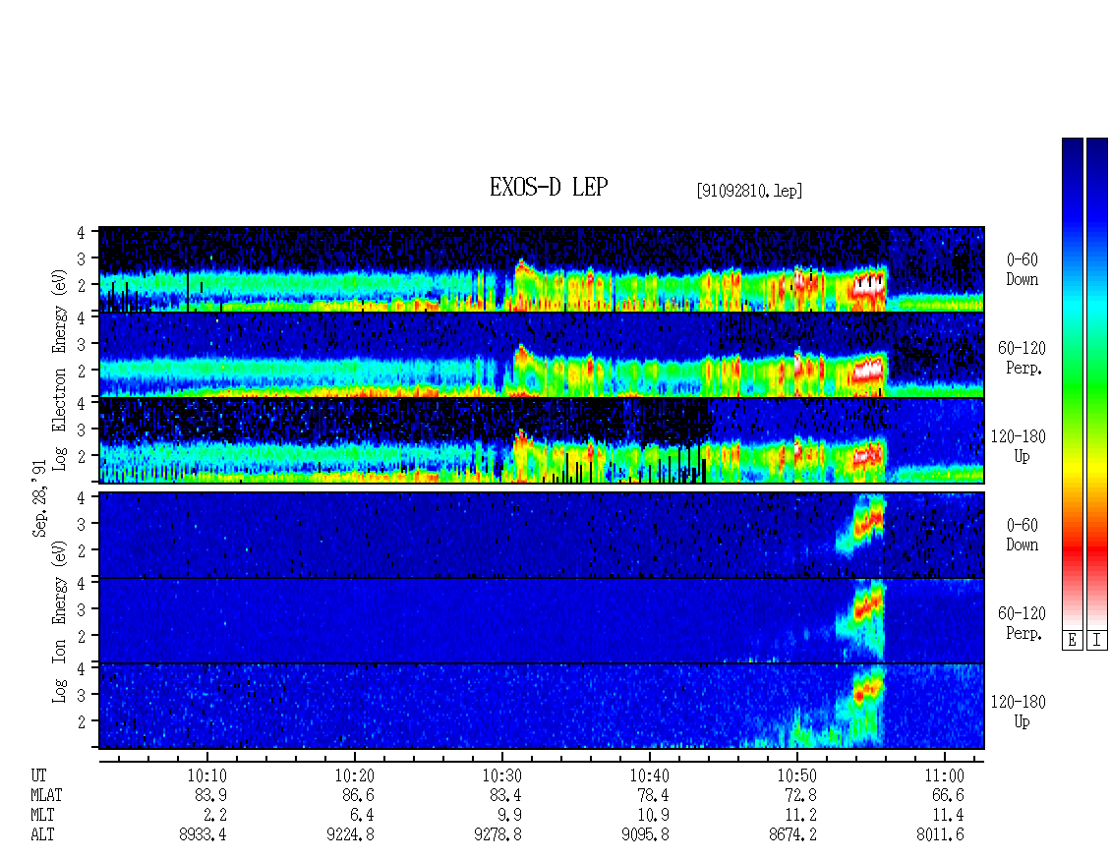1111x860 pixels.
Task: Click the "MLAT" row label
Action: pyautogui.click(x=46, y=795)
